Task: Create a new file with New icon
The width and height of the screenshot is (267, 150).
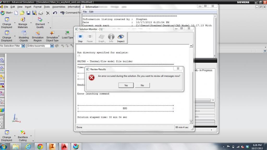Action: tap(16, 13)
